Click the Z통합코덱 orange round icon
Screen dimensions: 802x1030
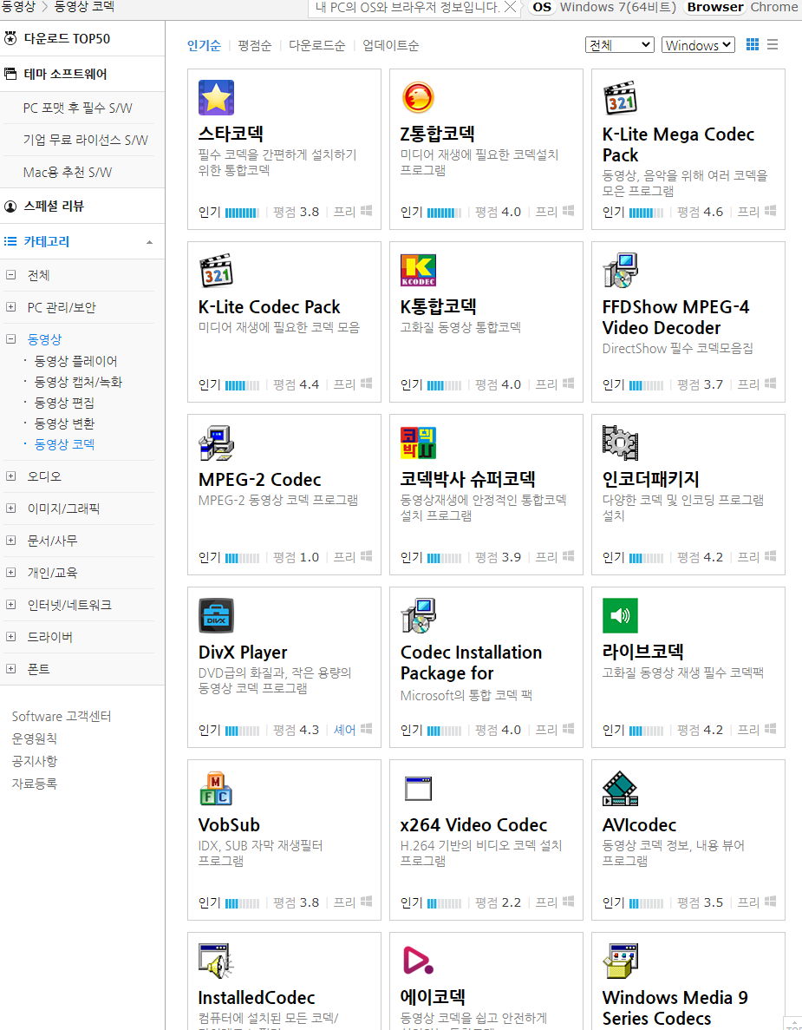(x=418, y=97)
